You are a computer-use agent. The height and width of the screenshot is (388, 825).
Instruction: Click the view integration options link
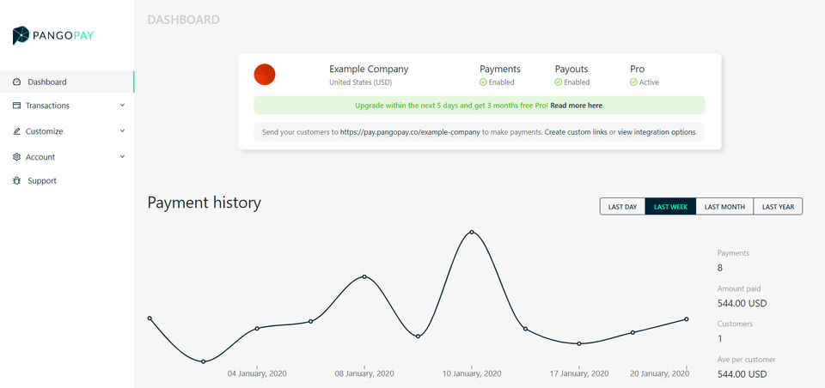[x=657, y=132]
